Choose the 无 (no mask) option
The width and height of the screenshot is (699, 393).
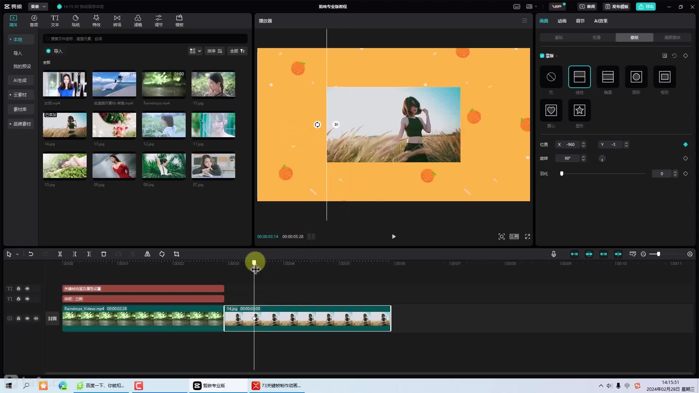click(551, 77)
